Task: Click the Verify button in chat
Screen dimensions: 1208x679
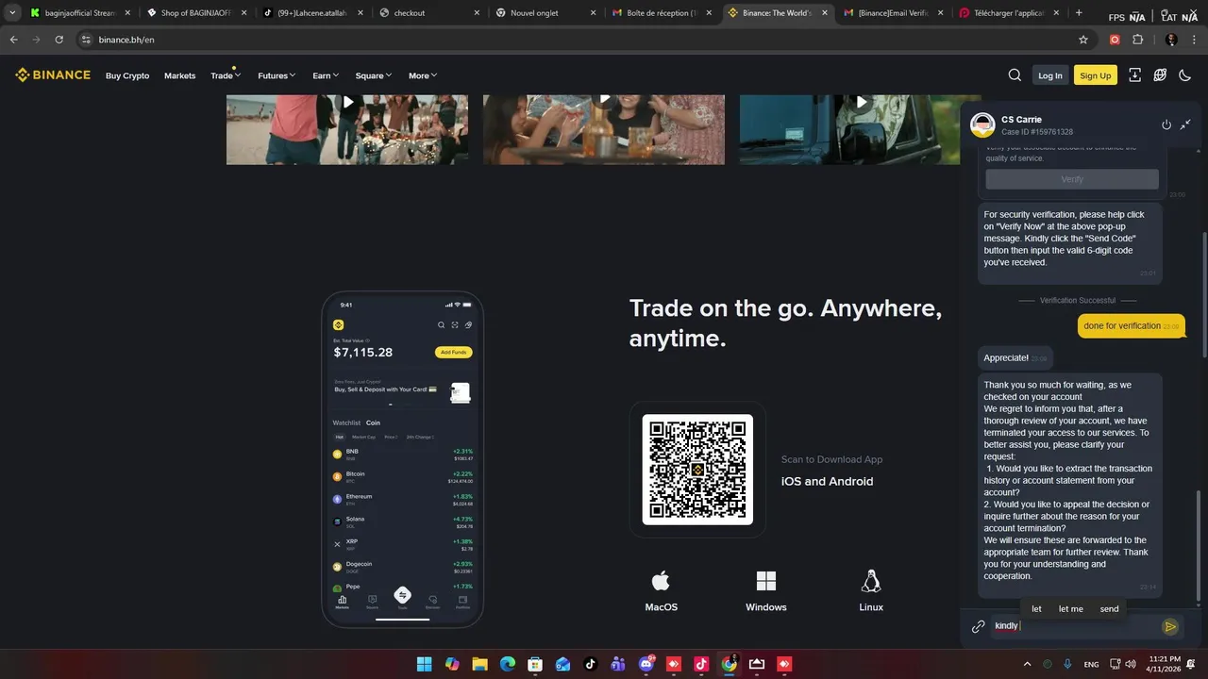Action: (1072, 179)
